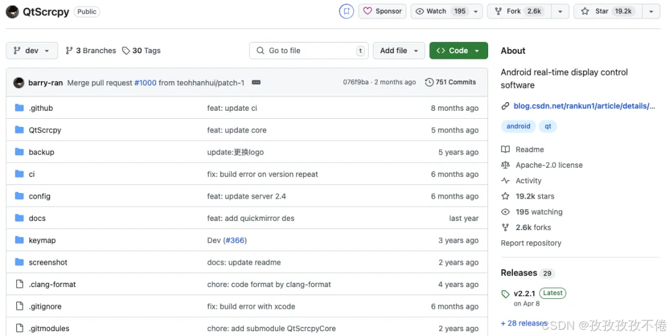This screenshot has height=336, width=669.
Task: Click the barry-ran commit author avatar
Action: tap(19, 83)
